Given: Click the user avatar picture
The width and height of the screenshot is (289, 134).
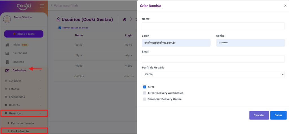Looking at the screenshot, I should (7, 19).
